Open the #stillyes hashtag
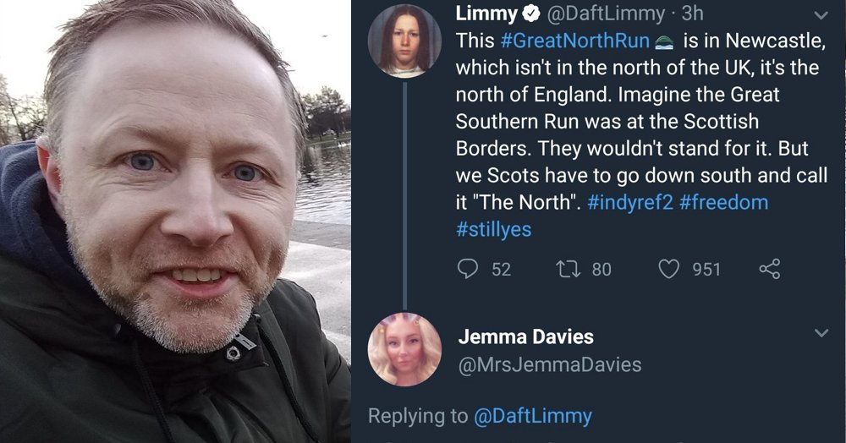 click(494, 230)
